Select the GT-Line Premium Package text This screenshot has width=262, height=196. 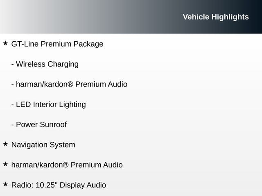57,44
